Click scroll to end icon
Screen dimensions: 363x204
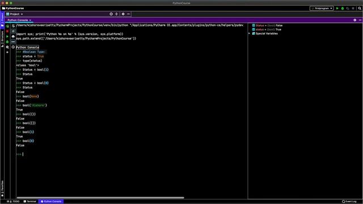(x=13, y=31)
